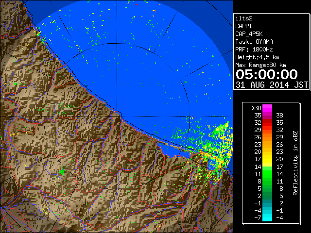Click the 'Reflectivity in dBZ' axis label
Image resolution: width=311 pixels, height=233 pixels.
tap(295, 163)
